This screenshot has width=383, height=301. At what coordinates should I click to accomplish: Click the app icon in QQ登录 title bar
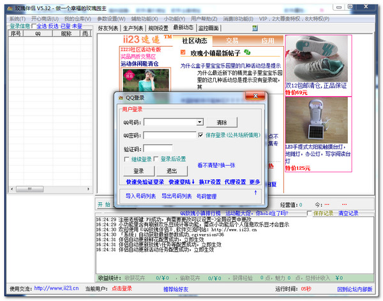coord(121,98)
